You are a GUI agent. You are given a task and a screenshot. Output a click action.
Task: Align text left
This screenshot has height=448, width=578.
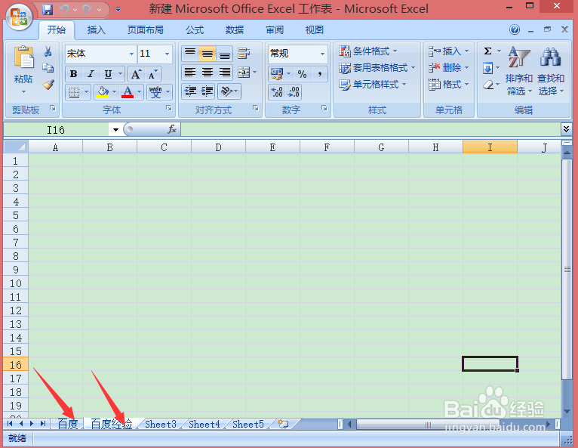pos(190,73)
